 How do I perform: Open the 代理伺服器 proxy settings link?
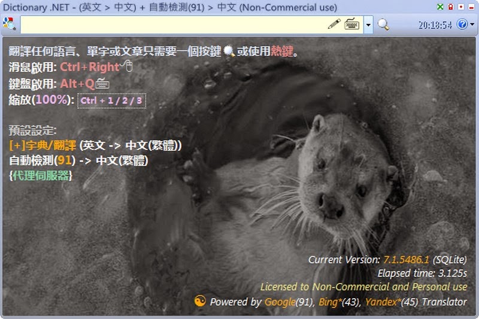(41, 175)
